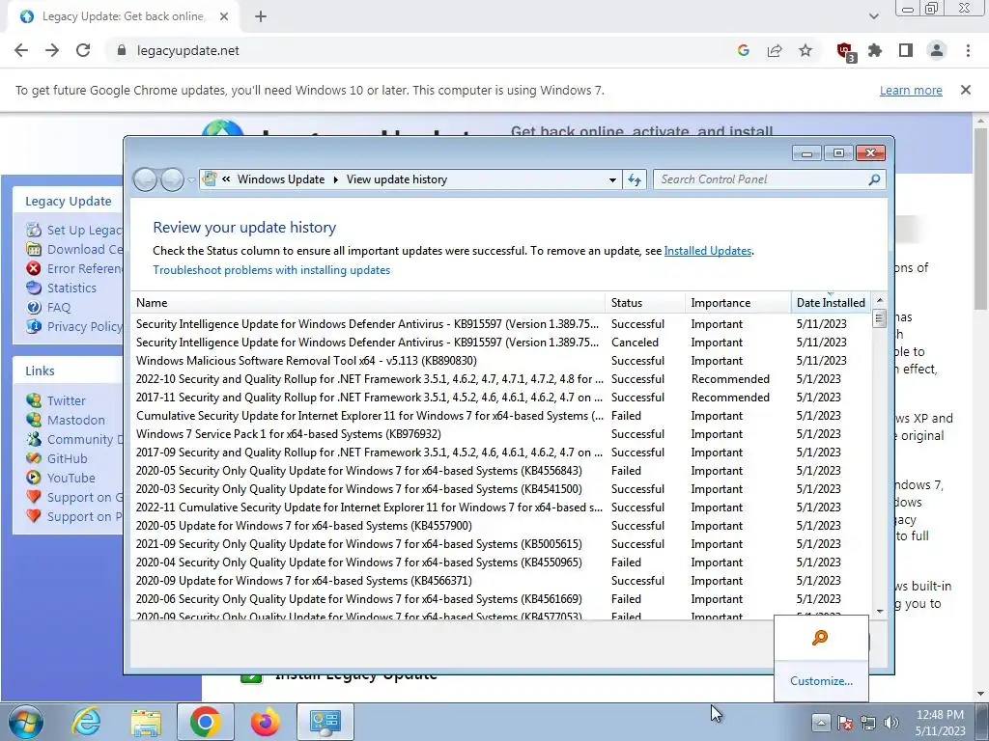Open Internet Explorer from taskbar
Image resolution: width=989 pixels, height=741 pixels.
tap(86, 722)
